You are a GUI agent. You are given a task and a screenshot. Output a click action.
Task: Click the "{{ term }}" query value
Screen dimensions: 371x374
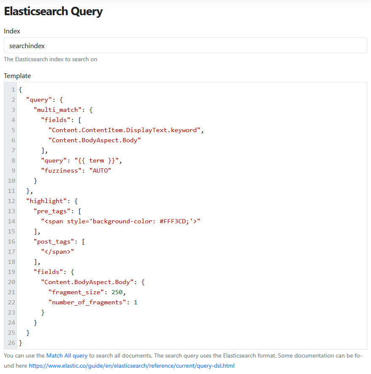[x=98, y=160]
